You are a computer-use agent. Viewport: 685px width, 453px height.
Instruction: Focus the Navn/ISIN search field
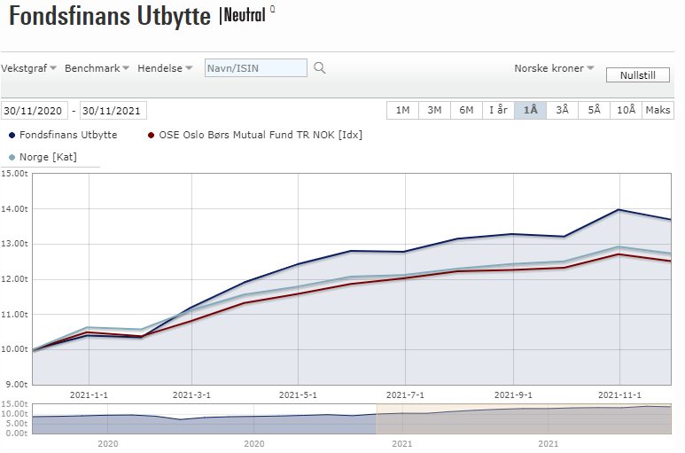(255, 68)
